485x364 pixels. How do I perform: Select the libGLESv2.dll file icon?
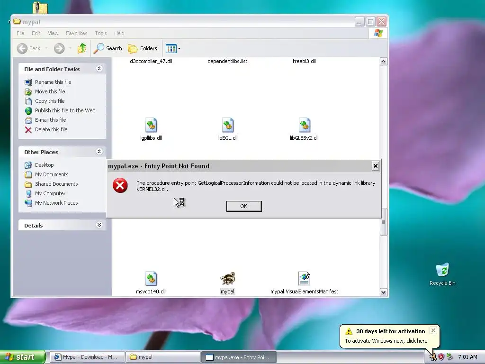[305, 125]
